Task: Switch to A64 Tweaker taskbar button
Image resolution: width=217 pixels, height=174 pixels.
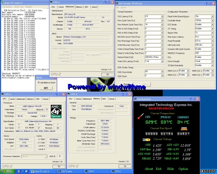Action: click(x=70, y=172)
